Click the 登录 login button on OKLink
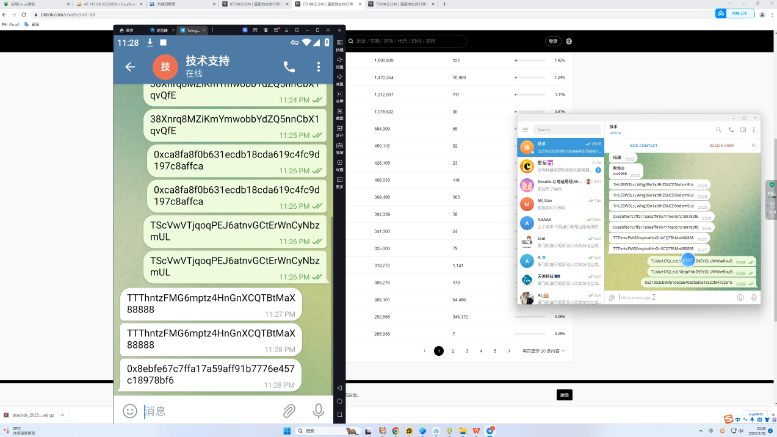777x437 pixels. 553,41
